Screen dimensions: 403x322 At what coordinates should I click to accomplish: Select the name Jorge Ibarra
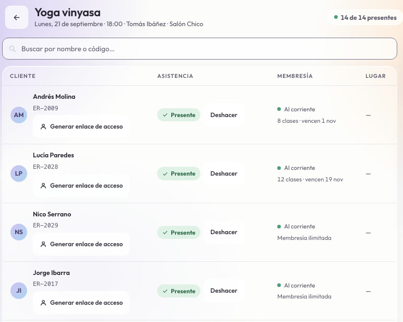[x=51, y=273]
